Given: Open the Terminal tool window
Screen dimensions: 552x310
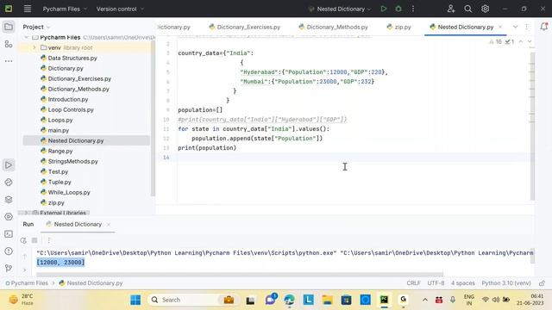Looking at the screenshot, I should coord(9,234).
